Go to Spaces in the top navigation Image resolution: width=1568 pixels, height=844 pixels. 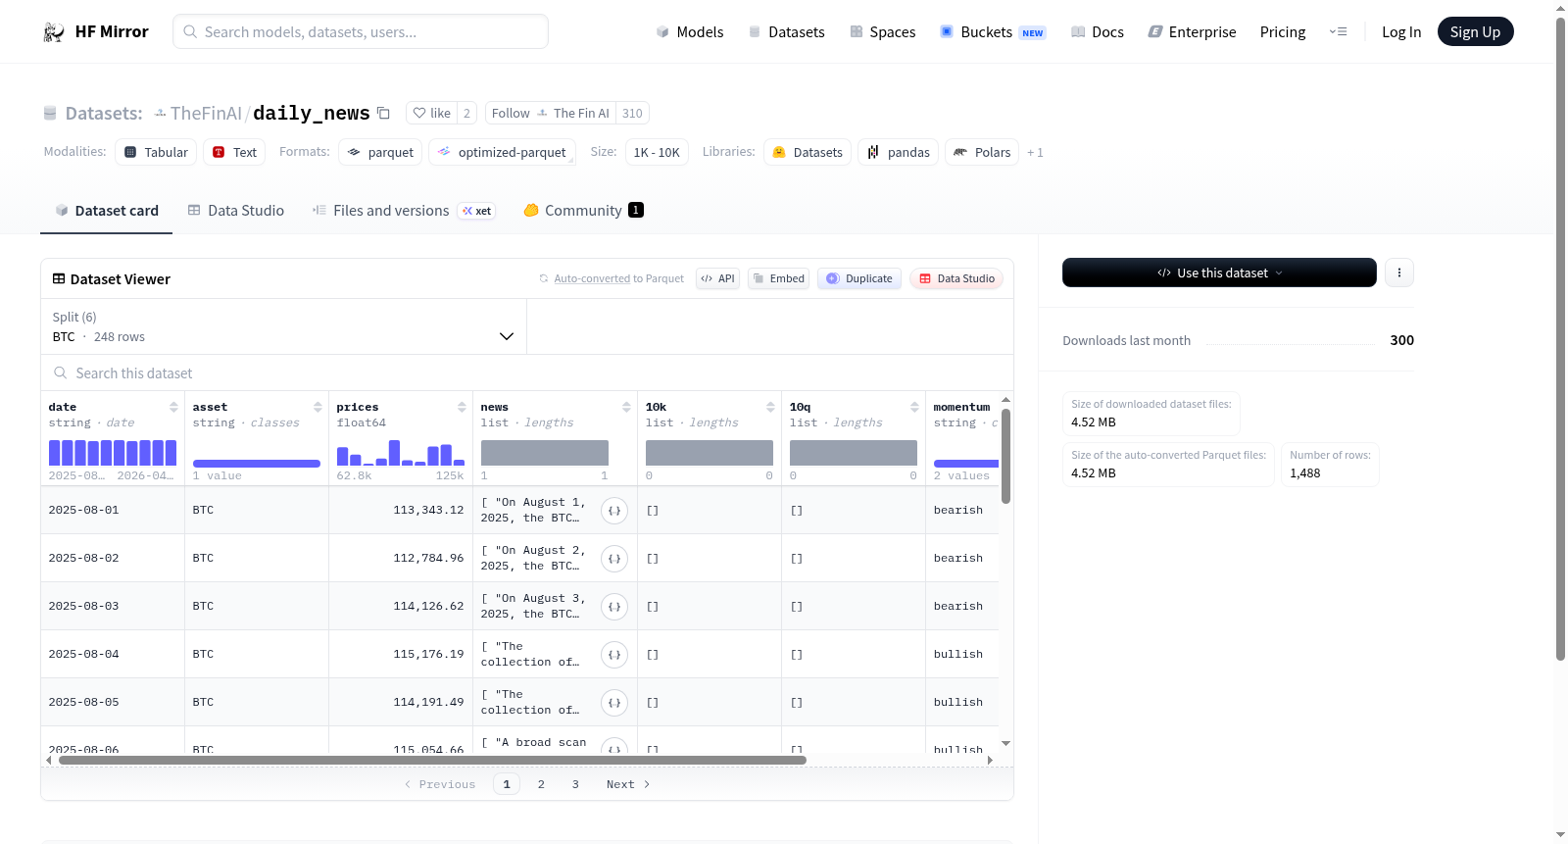click(883, 32)
